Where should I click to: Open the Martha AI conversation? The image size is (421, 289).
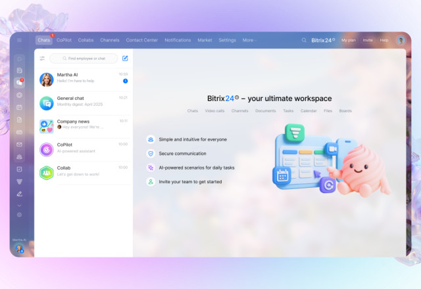84,79
